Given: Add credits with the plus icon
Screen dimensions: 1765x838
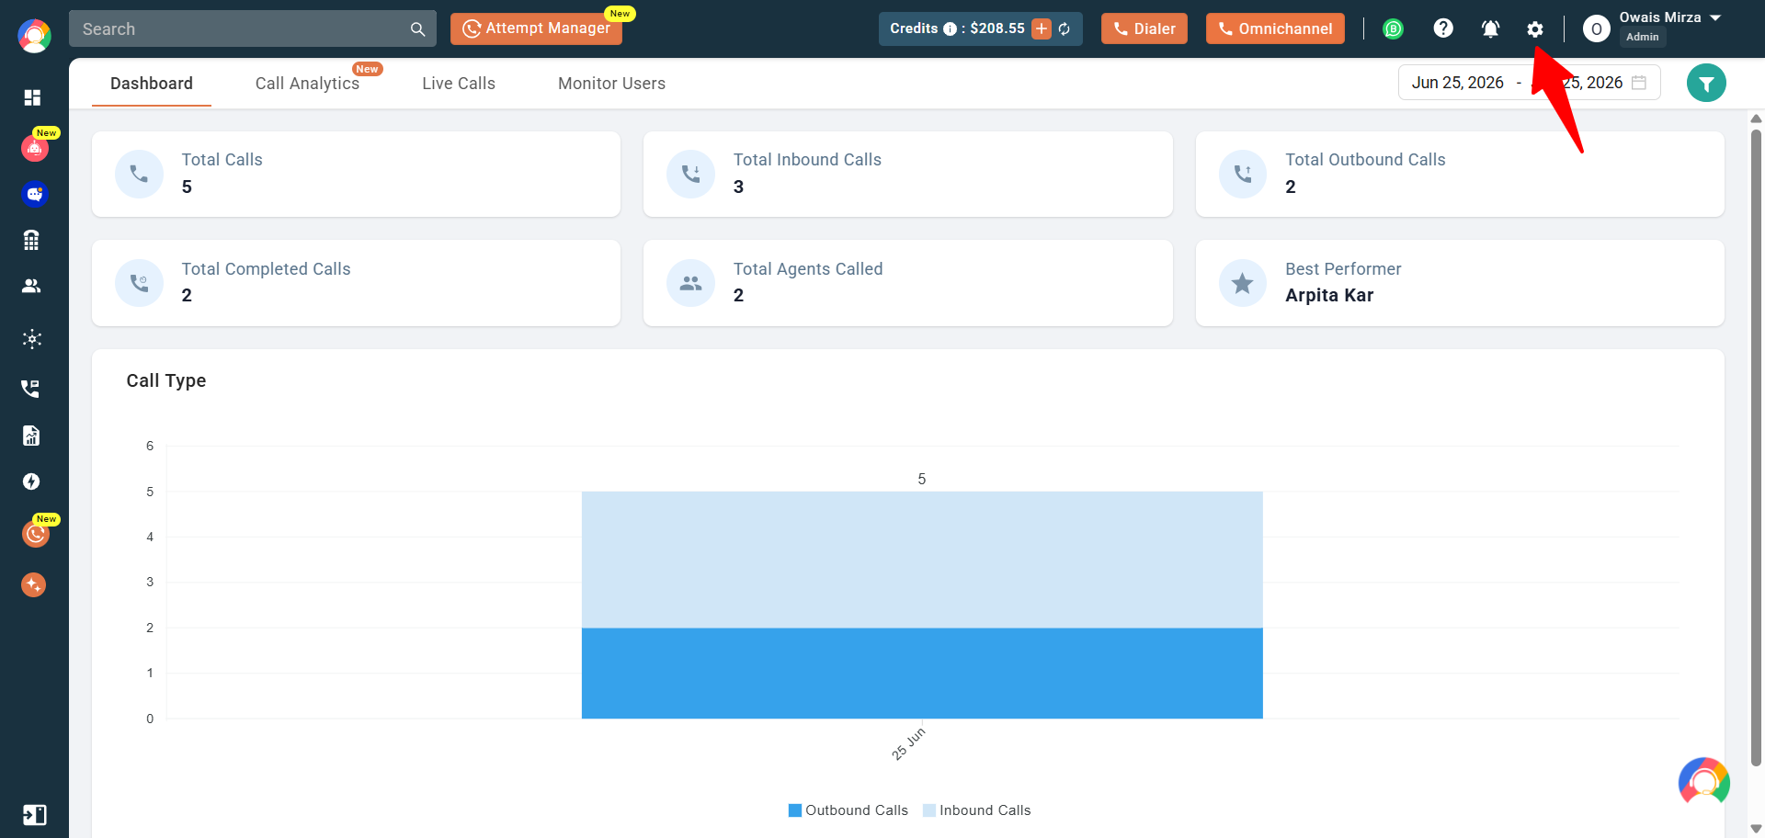Looking at the screenshot, I should pos(1042,28).
